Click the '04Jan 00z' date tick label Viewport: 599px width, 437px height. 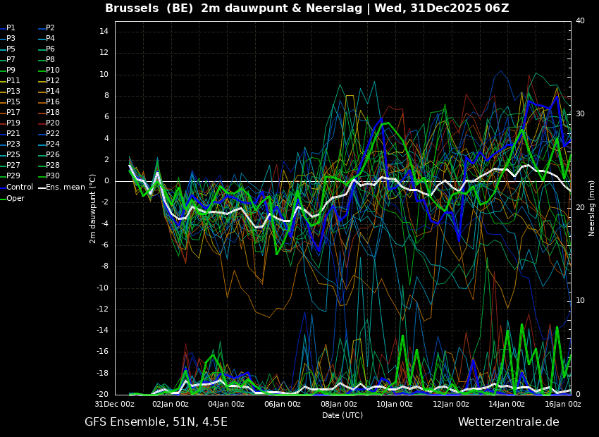pyautogui.click(x=225, y=404)
